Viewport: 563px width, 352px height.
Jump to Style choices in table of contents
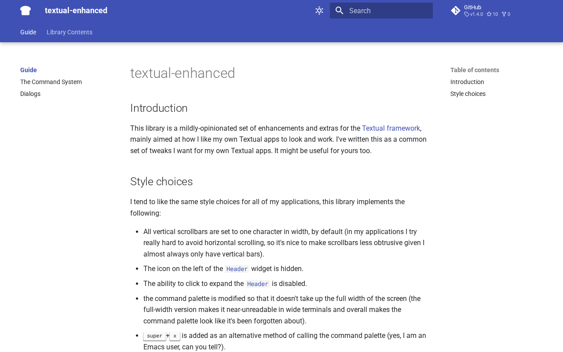pos(468,94)
